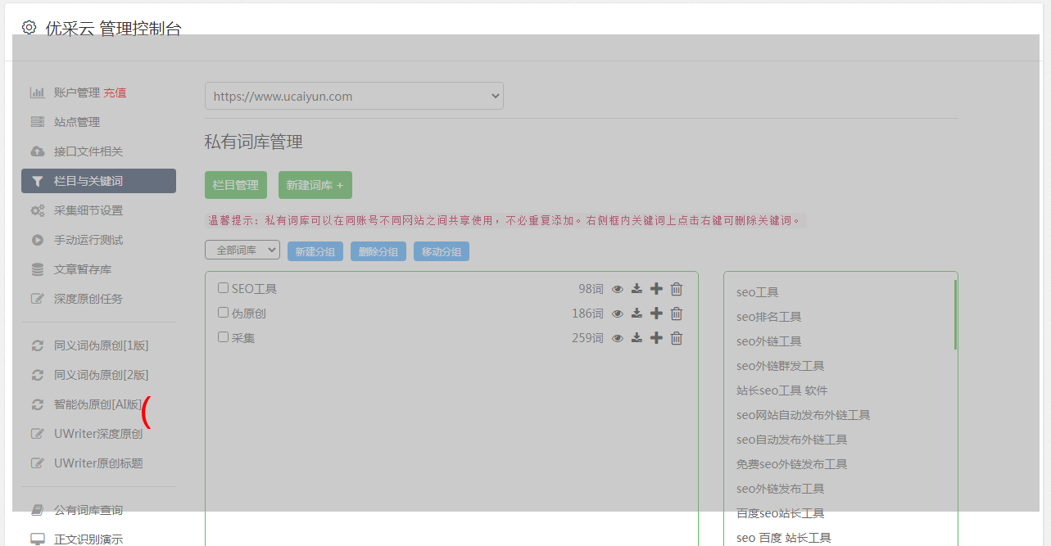The width and height of the screenshot is (1051, 546).
Task: Click the 新建词库 + button
Action: tap(315, 185)
